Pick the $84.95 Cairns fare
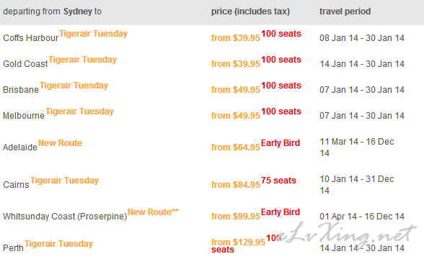Screen dimensions: 424x259 (x=236, y=184)
